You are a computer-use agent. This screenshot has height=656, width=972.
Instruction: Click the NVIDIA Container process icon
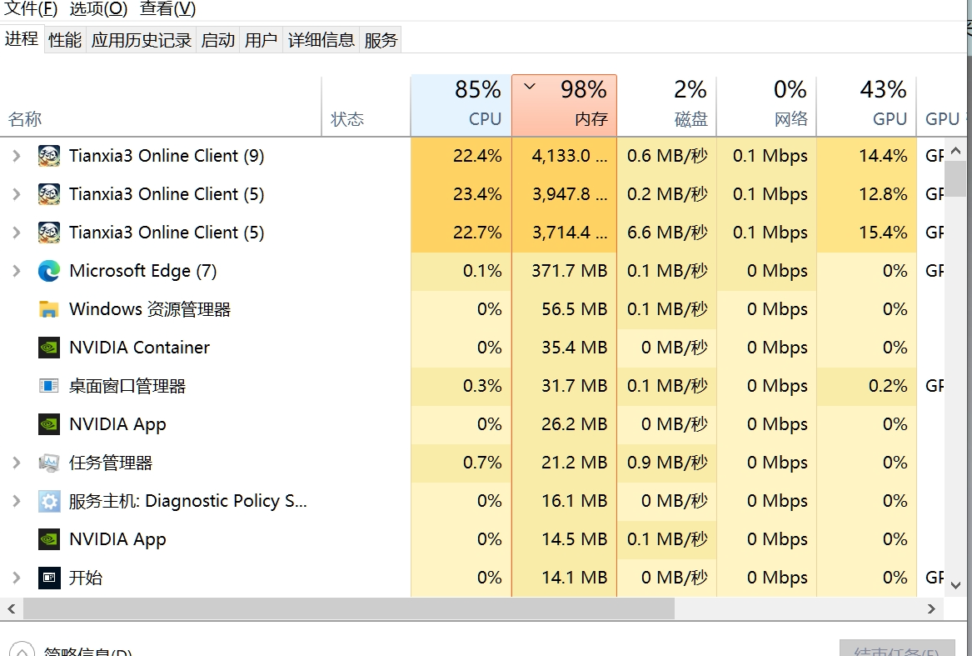point(49,348)
